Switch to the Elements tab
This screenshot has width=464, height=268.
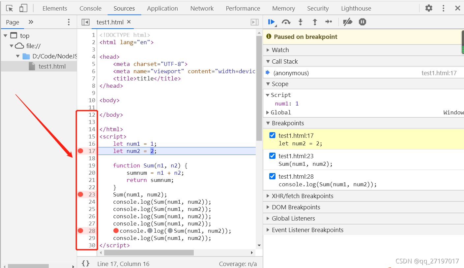tap(55, 9)
